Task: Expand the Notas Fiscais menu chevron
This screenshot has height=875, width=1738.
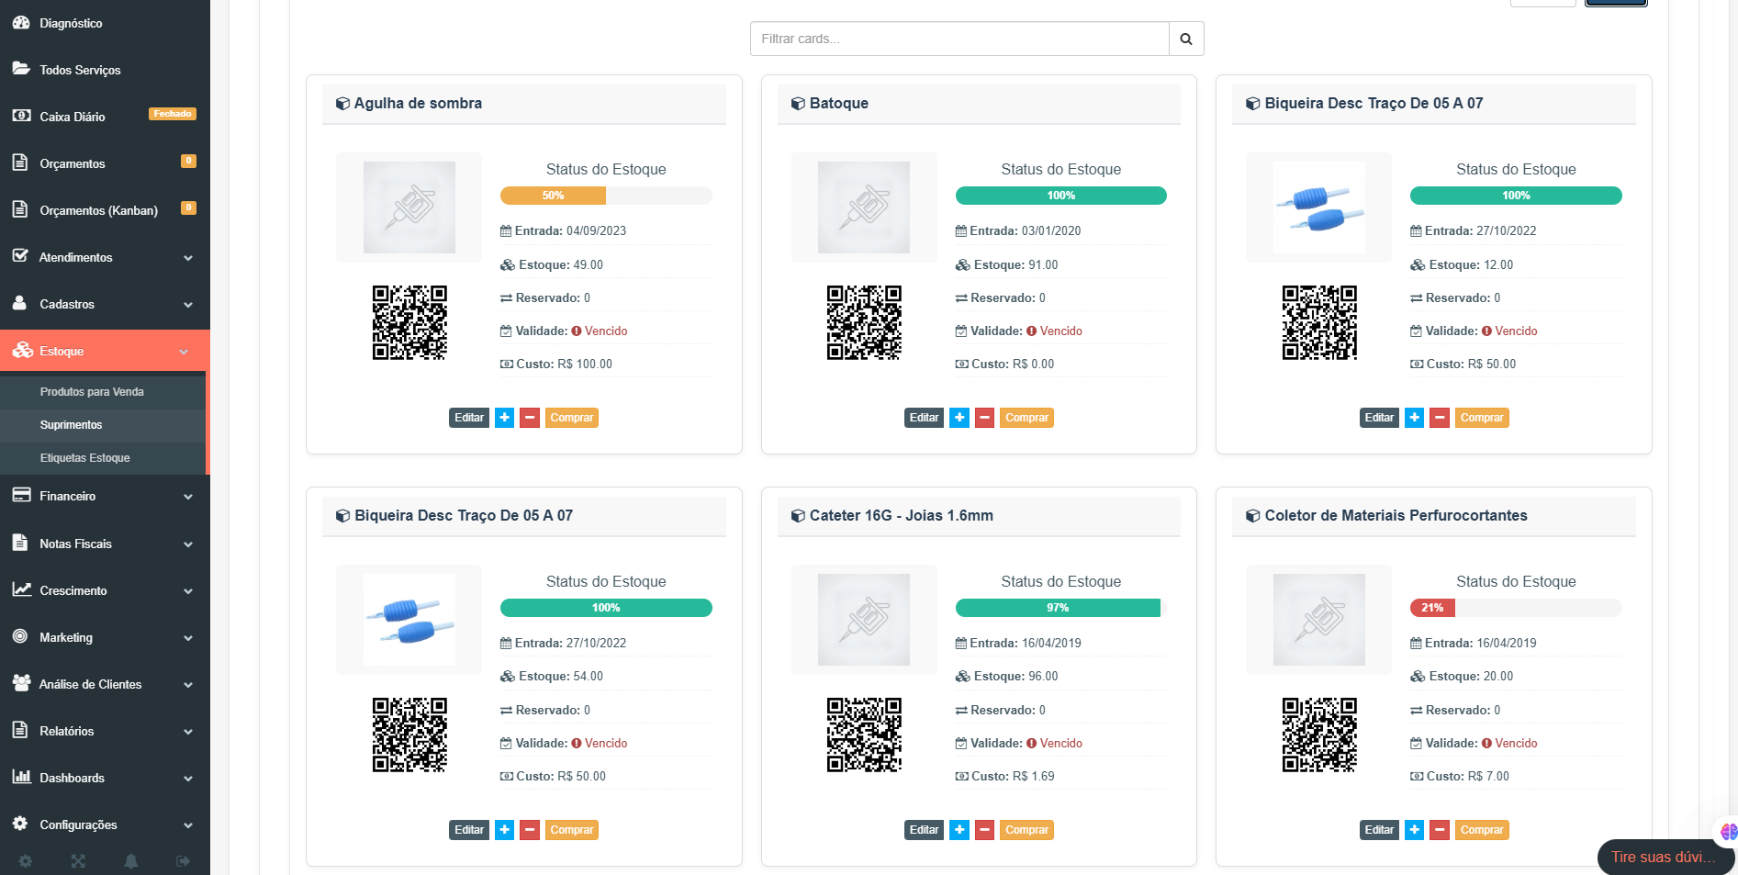Action: [x=188, y=544]
